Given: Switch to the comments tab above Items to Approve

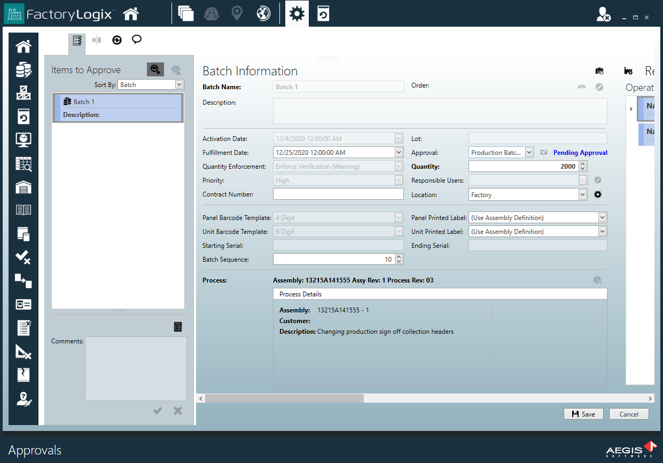Looking at the screenshot, I should 136,39.
